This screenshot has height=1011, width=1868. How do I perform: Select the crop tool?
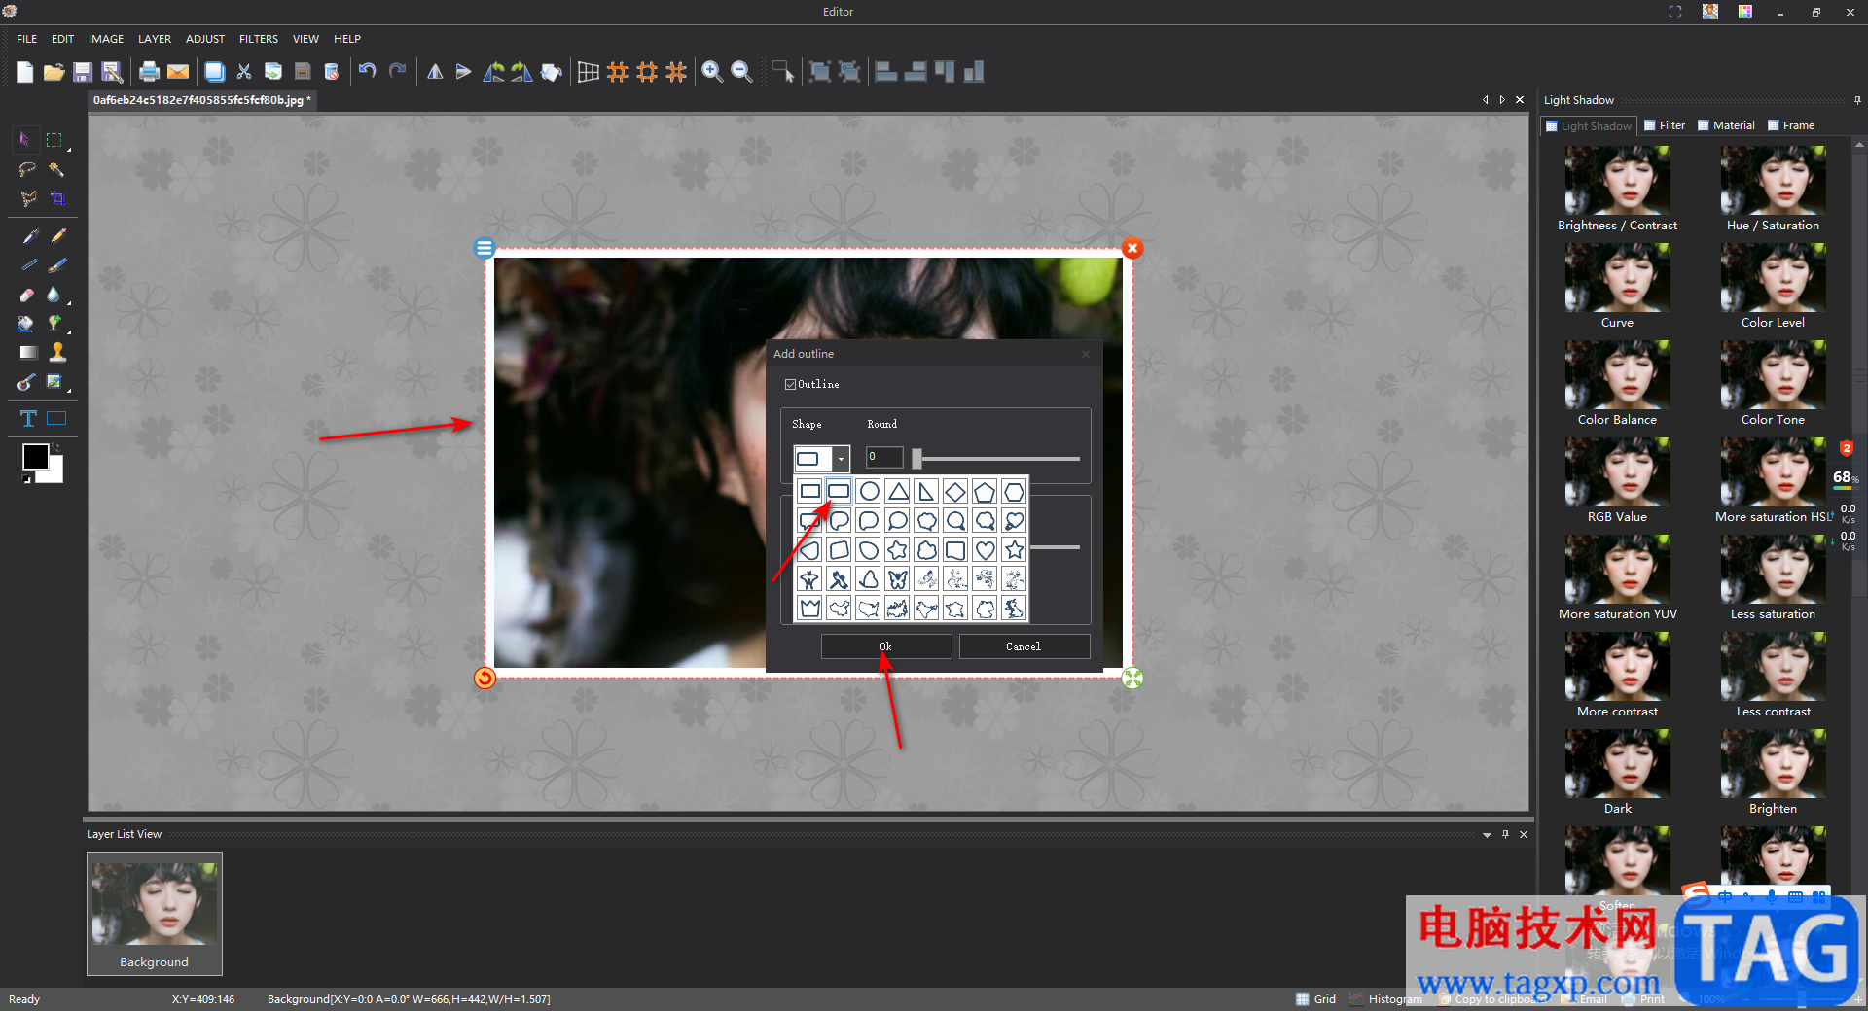tap(57, 198)
